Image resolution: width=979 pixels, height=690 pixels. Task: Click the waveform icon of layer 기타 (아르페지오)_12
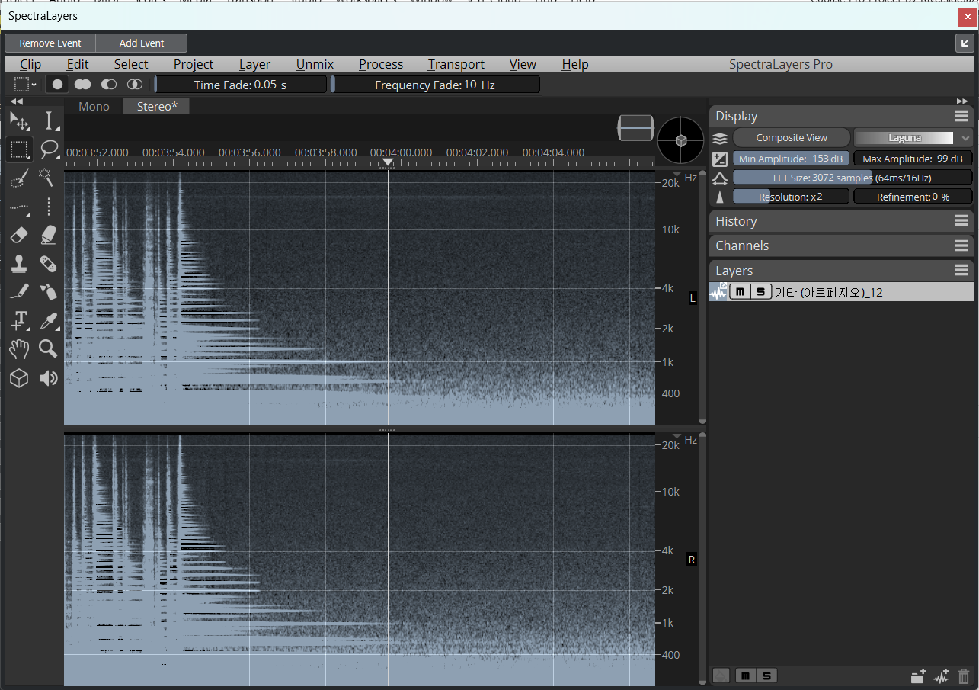point(718,291)
